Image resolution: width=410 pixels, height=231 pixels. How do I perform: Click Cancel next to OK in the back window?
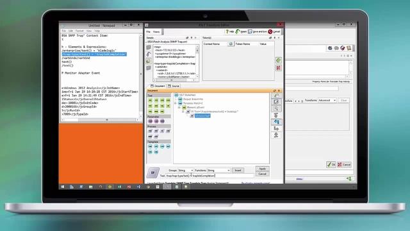[x=344, y=165]
